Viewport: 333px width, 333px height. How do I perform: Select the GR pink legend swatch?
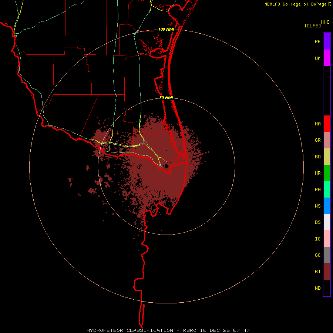coord(327,140)
